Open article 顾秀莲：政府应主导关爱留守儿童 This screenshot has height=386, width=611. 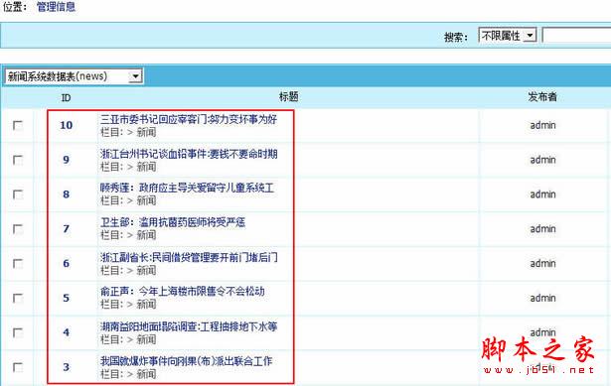pyautogui.click(x=187, y=188)
